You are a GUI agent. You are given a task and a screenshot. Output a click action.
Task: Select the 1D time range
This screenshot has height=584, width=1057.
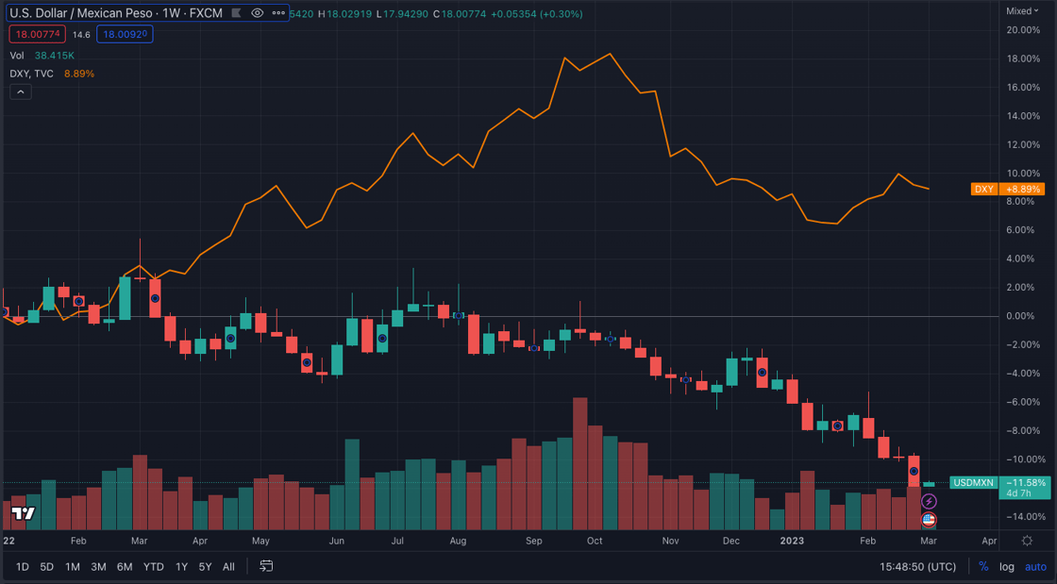click(23, 566)
